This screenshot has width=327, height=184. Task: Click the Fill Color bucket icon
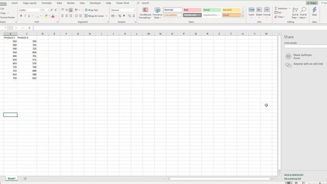pos(46,16)
